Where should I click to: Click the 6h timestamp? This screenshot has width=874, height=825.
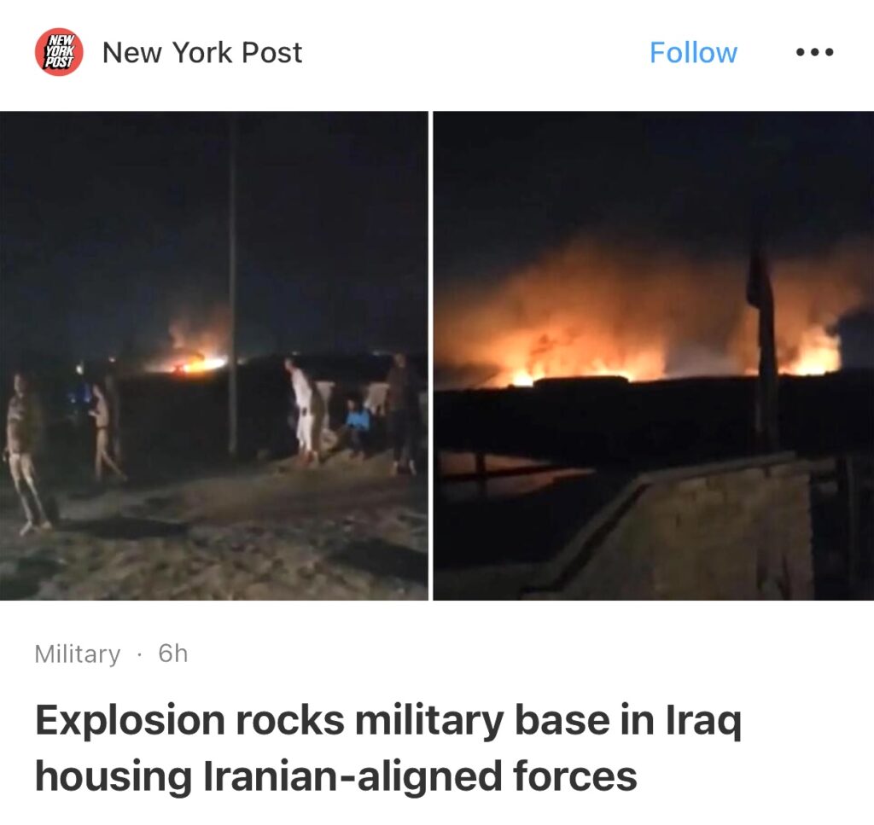[172, 653]
